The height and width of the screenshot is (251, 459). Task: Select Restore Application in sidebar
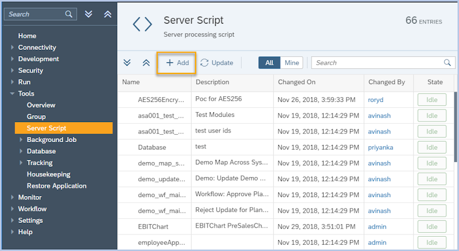pos(57,186)
